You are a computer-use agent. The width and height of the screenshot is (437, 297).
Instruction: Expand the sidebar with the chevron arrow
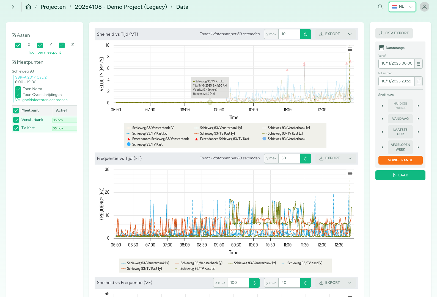tap(13, 7)
